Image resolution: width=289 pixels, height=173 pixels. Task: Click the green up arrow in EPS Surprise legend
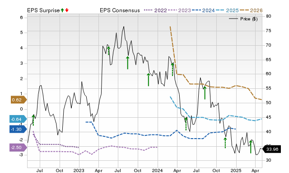click(62, 10)
